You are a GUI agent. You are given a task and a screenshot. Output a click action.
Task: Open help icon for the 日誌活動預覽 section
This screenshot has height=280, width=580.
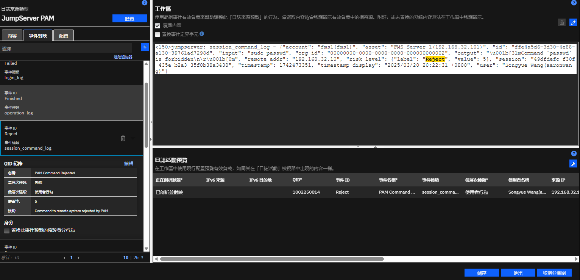(573, 153)
